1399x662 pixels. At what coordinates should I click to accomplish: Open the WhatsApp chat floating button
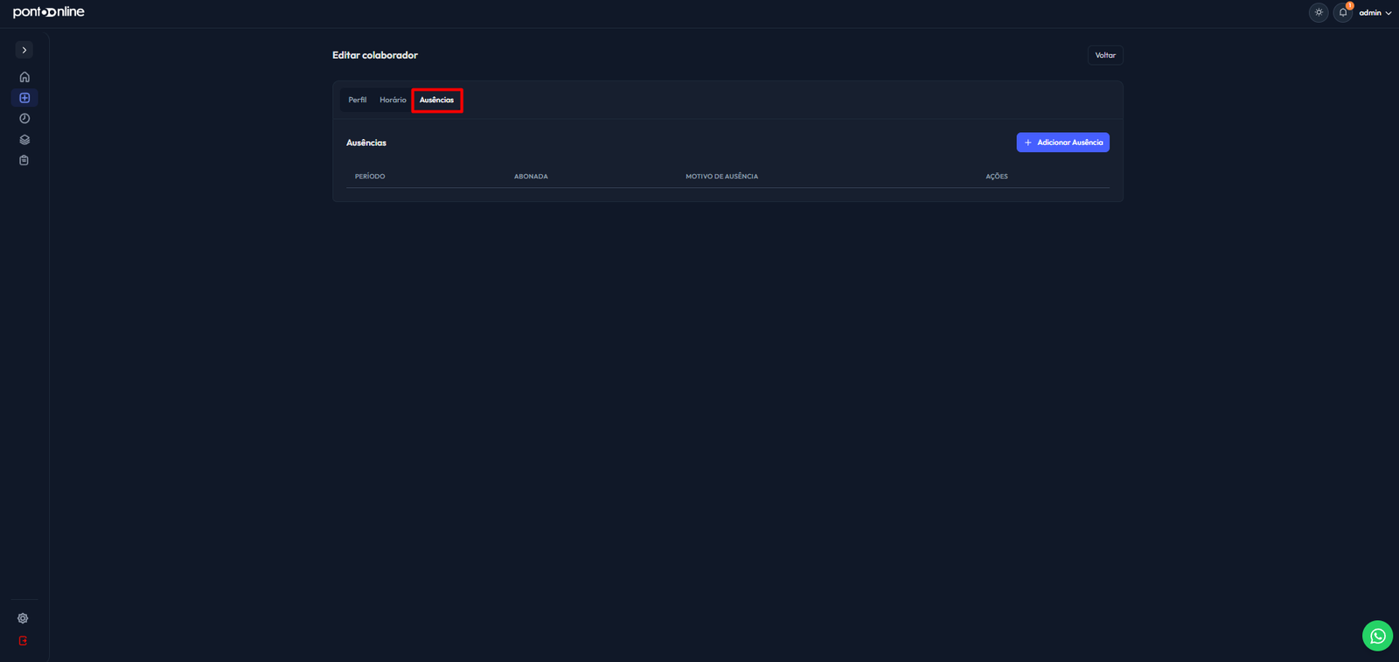[x=1377, y=636]
